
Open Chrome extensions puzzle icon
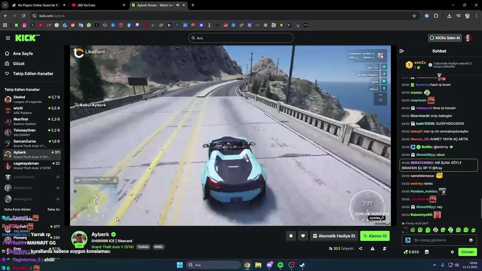pos(436,16)
